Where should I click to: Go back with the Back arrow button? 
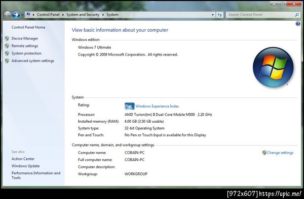coord(8,15)
